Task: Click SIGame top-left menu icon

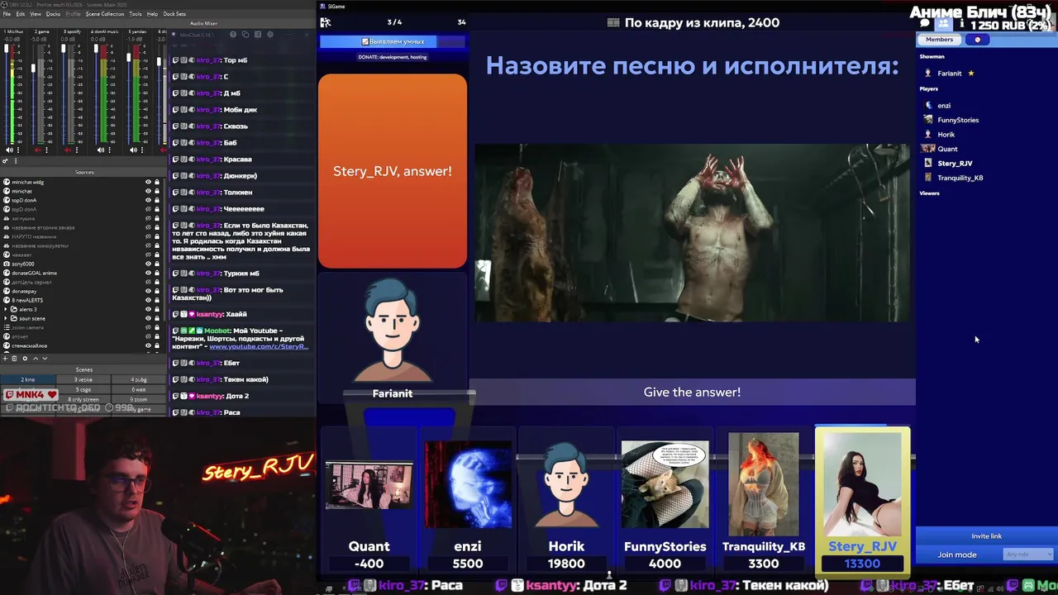Action: click(326, 22)
